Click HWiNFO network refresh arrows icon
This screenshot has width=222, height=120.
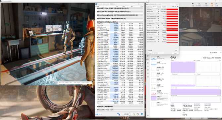(119, 114)
